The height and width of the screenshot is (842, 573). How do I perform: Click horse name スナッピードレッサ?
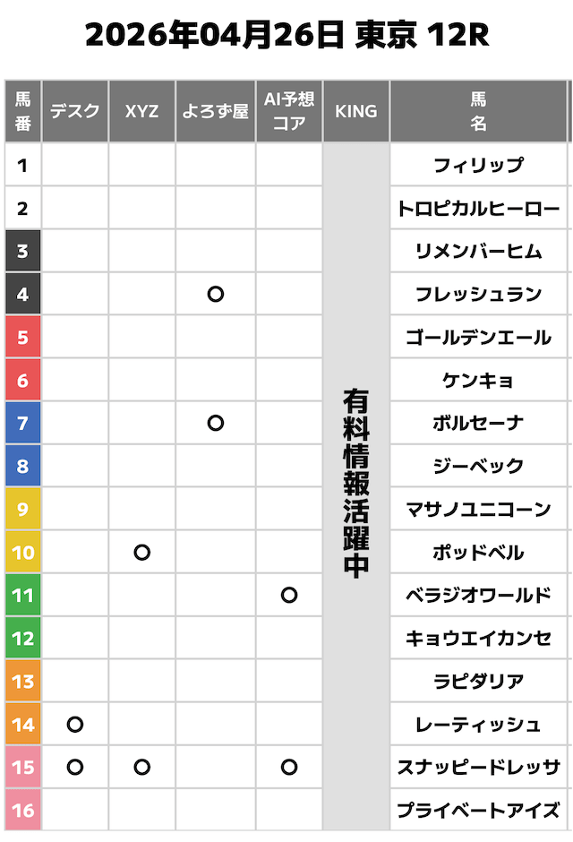[x=478, y=767]
